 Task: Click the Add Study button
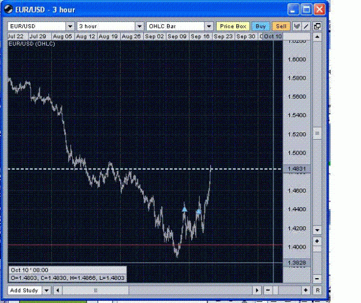(25, 290)
